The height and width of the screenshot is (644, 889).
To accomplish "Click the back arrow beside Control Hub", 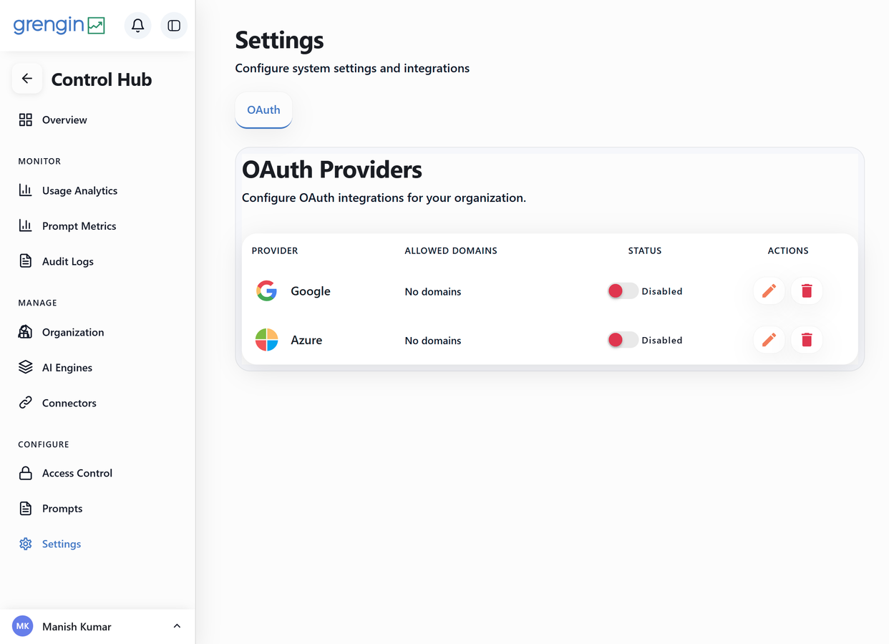I will (x=27, y=79).
